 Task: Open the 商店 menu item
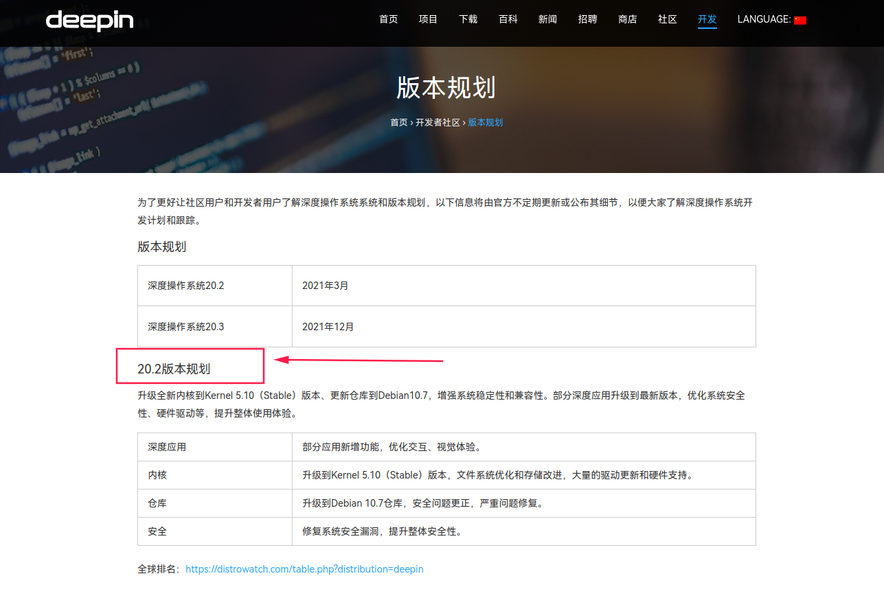pyautogui.click(x=628, y=19)
